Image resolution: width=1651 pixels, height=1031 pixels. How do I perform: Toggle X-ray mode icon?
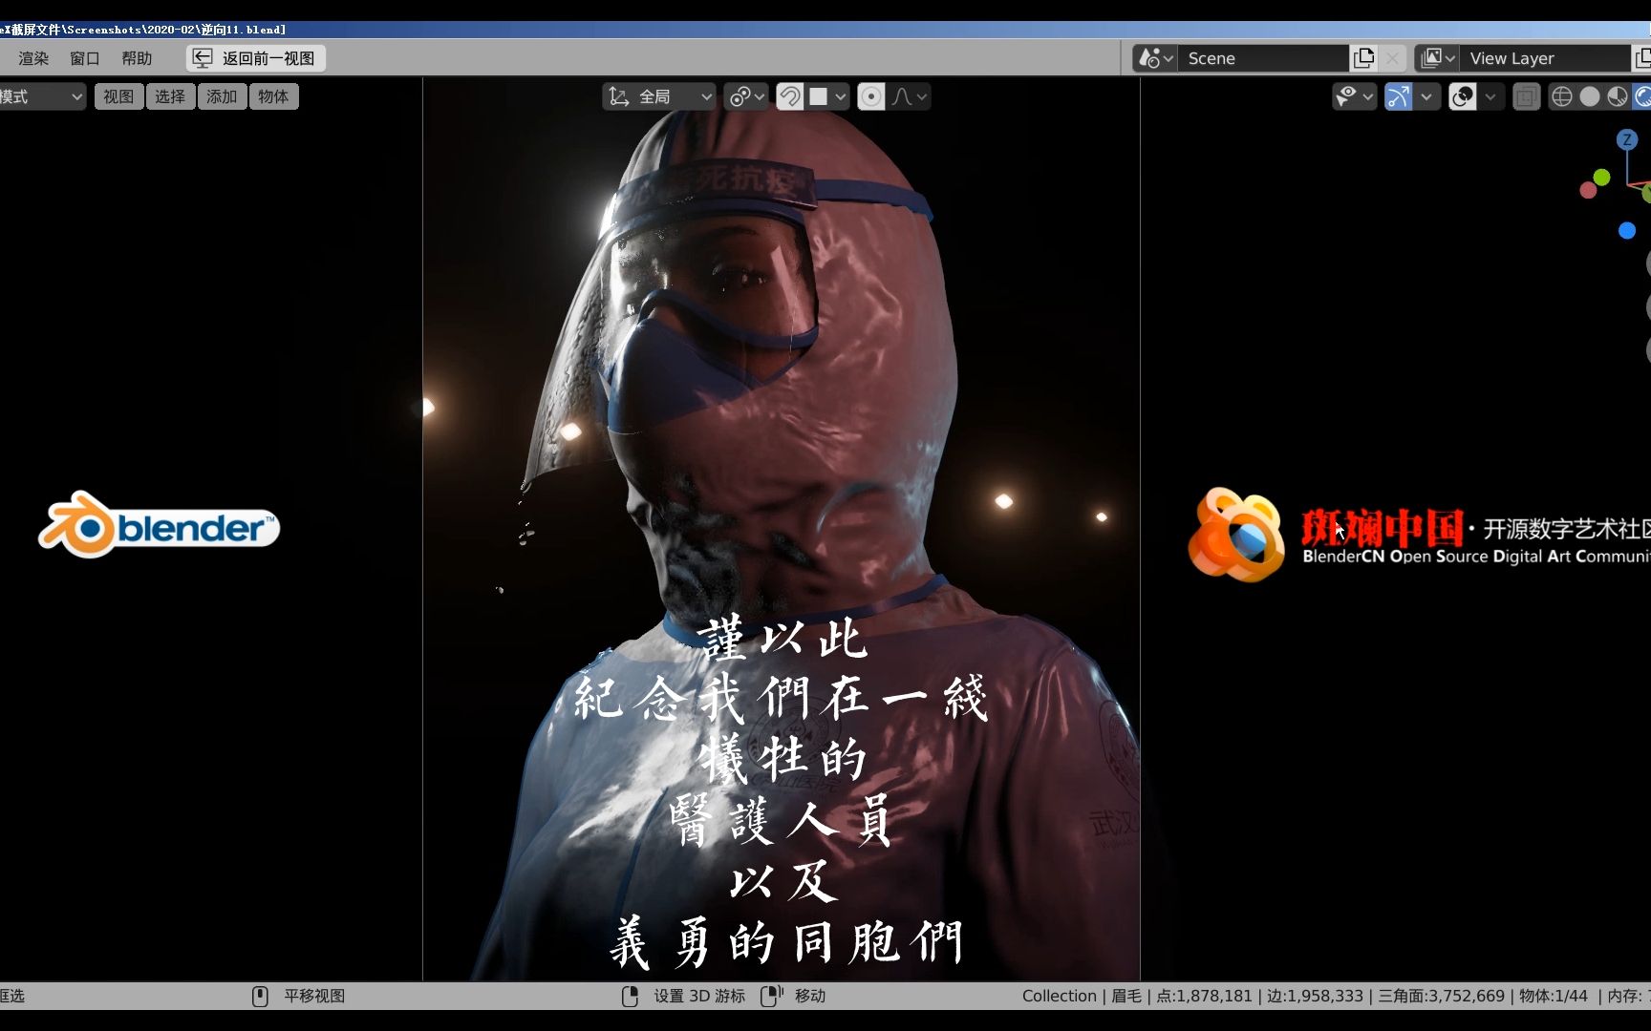point(1527,96)
